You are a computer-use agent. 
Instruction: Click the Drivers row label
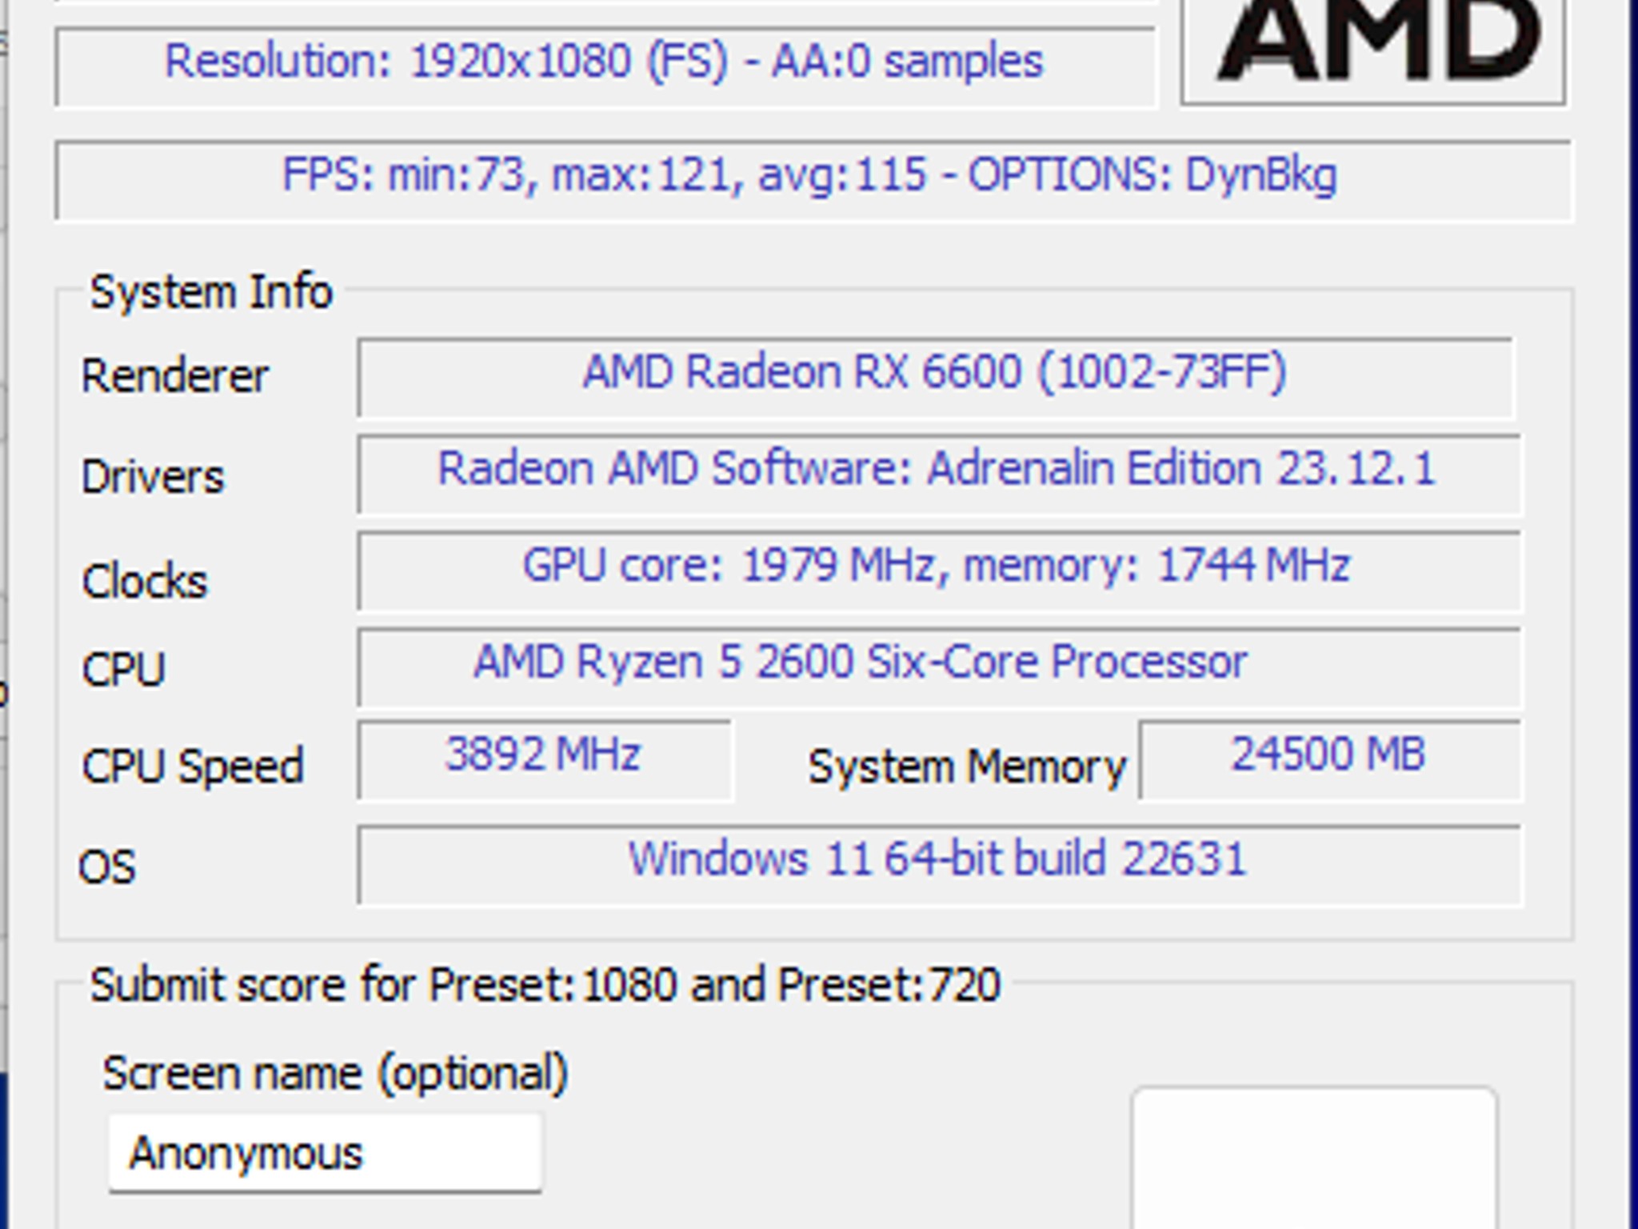(154, 476)
